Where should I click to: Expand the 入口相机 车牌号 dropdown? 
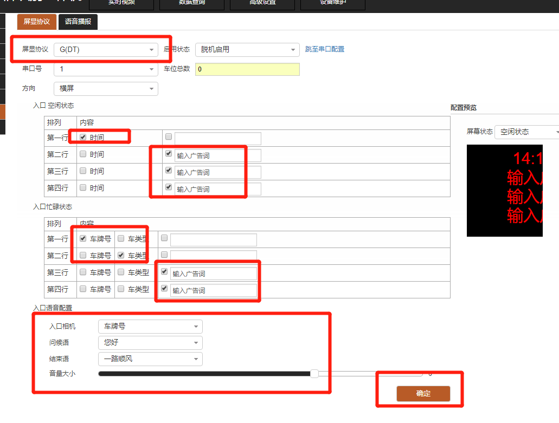click(150, 327)
